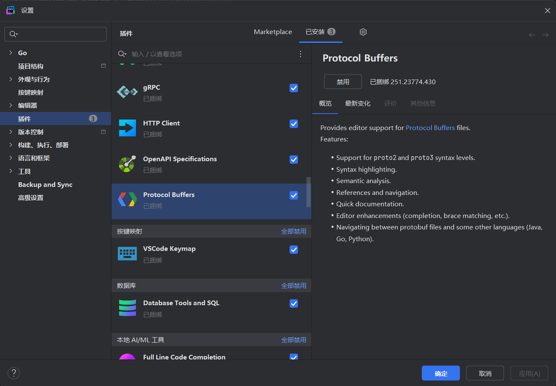Viewport: 556px width, 386px height.
Task: Click the 禁用 button for Protocol Buffers
Action: [x=343, y=82]
